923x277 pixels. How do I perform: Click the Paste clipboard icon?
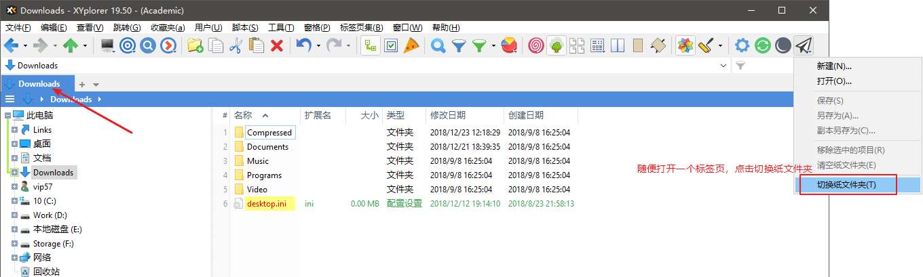[257, 45]
